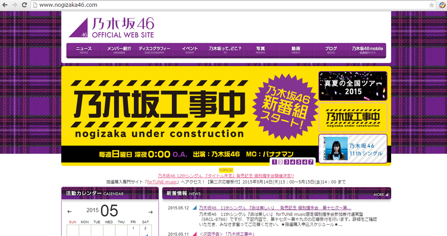Viewport: 447px width, 236px height.
Task: Open the small 乃木坂工事中 side thumbnail
Action: click(353, 117)
